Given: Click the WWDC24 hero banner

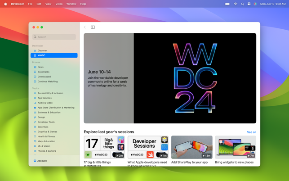Looking at the screenshot, I should pyautogui.click(x=170, y=78).
